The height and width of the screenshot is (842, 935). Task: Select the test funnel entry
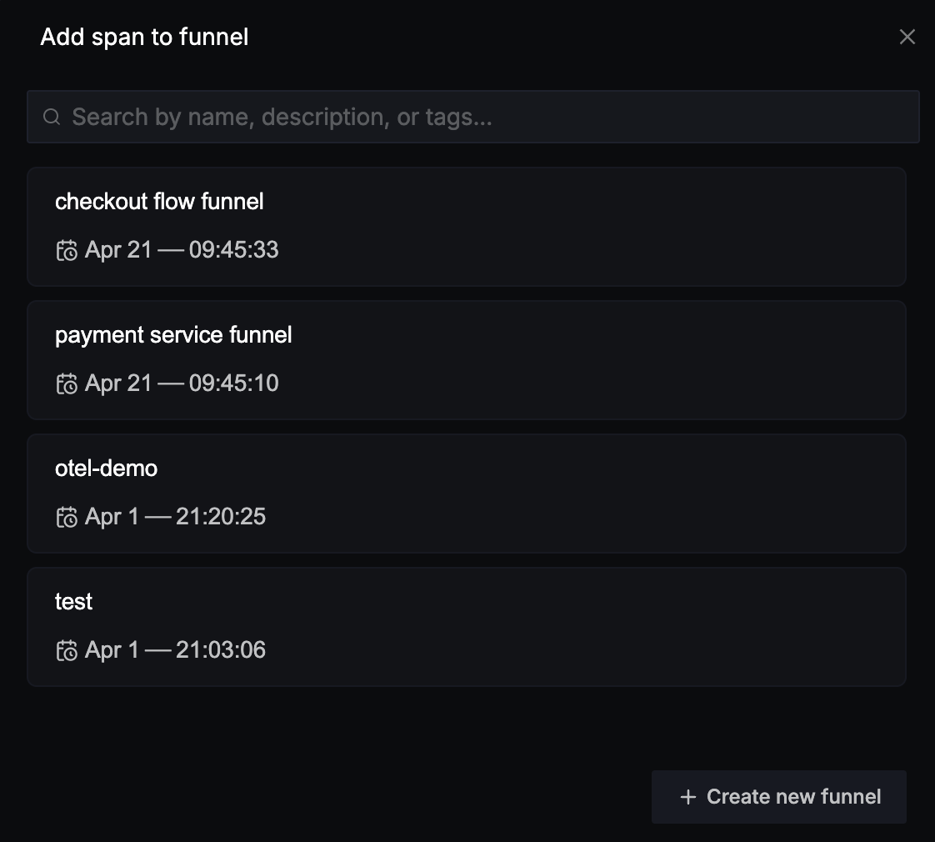(467, 627)
